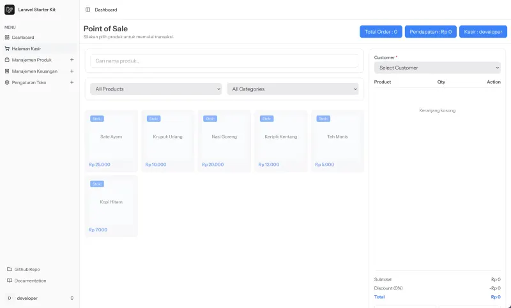Click the Pengaturan Toko gear icon
Viewport: 511px width, 308px height.
pos(7,83)
